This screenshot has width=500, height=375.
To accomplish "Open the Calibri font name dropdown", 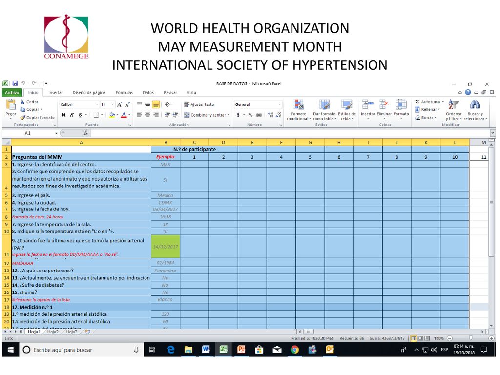I will 97,104.
